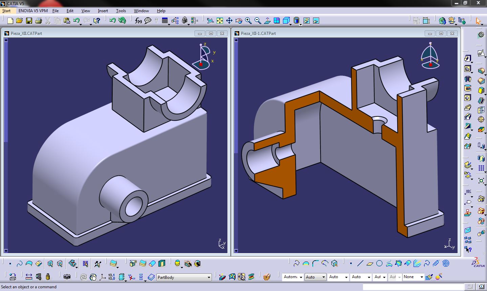Viewport: 487px width, 291px height.
Task: Open the Formula f(x) tool
Action: click(138, 21)
